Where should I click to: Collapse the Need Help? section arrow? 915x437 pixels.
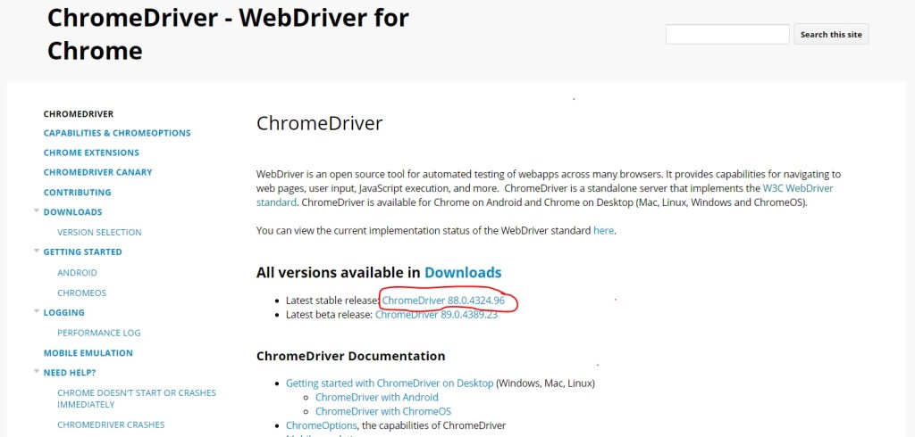[x=37, y=372]
